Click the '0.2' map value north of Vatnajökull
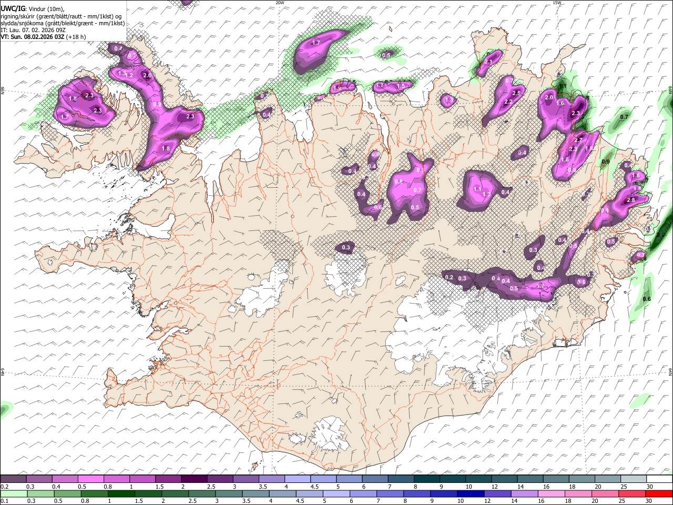This screenshot has height=505, width=673. (449, 278)
